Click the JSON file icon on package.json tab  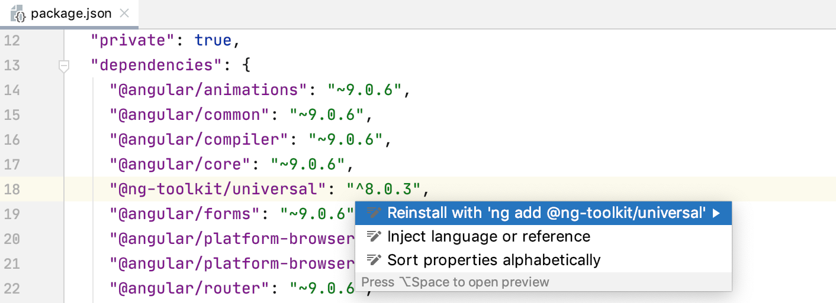click(18, 14)
